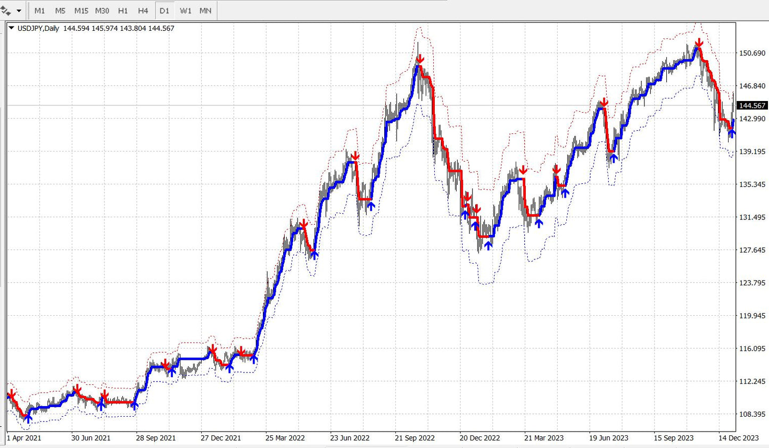Select the W1 weekly timeframe
Screen dimensions: 769x448
(185, 10)
